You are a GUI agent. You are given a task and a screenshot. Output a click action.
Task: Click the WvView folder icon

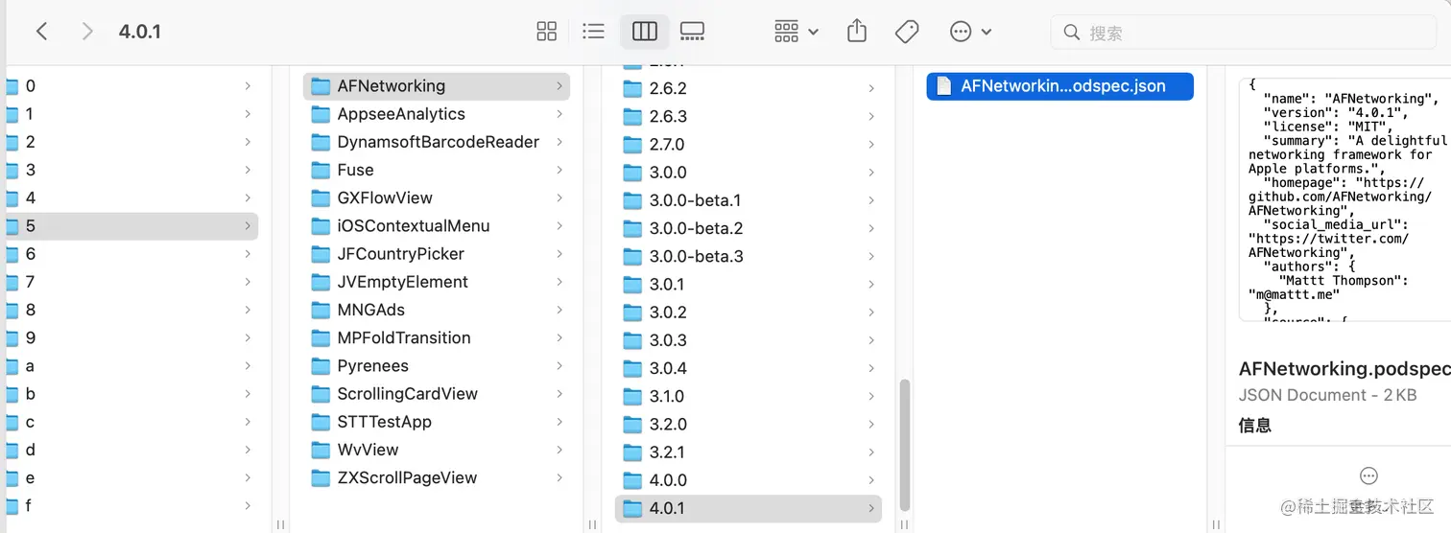321,450
